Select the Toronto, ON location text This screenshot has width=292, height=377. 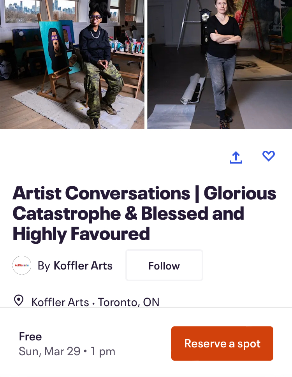tap(128, 302)
